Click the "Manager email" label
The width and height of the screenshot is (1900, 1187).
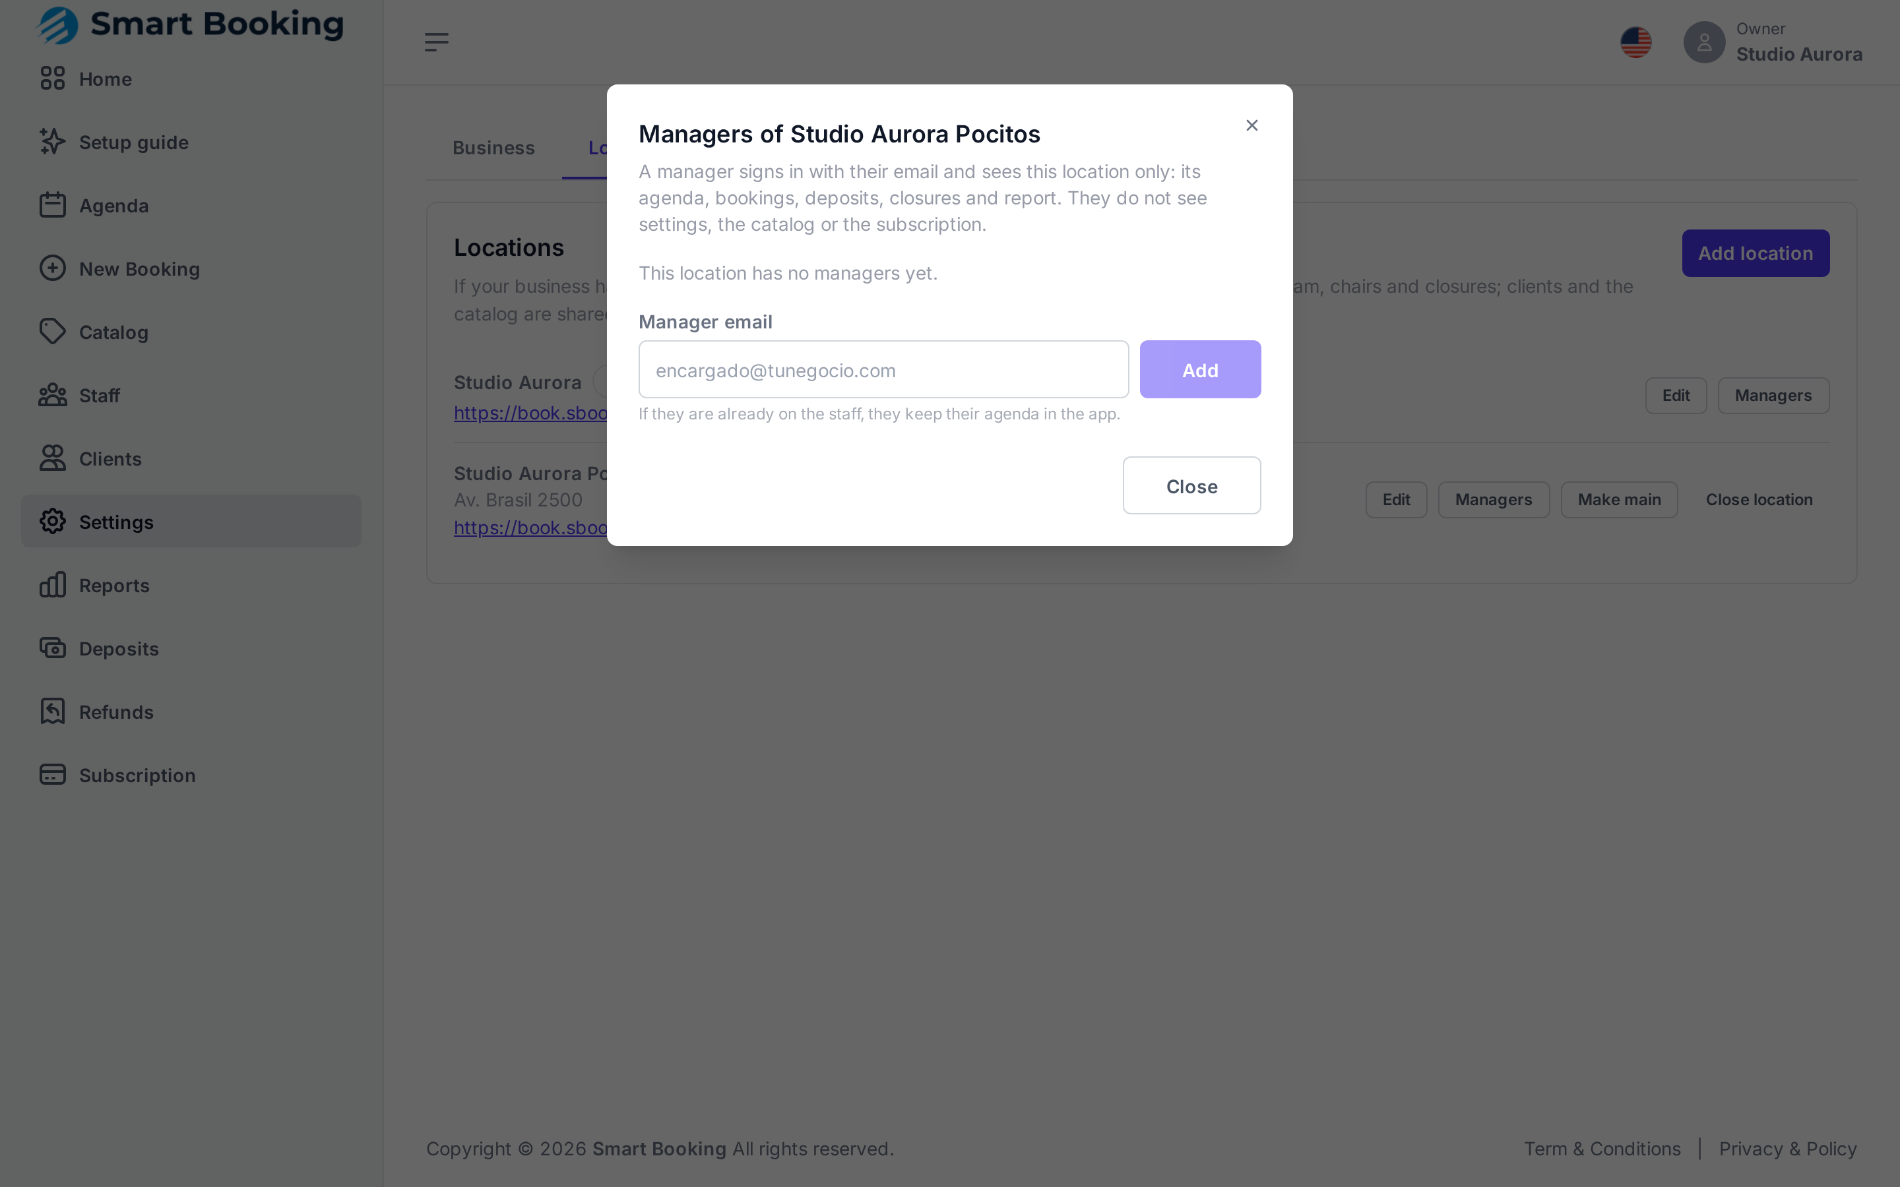[705, 322]
